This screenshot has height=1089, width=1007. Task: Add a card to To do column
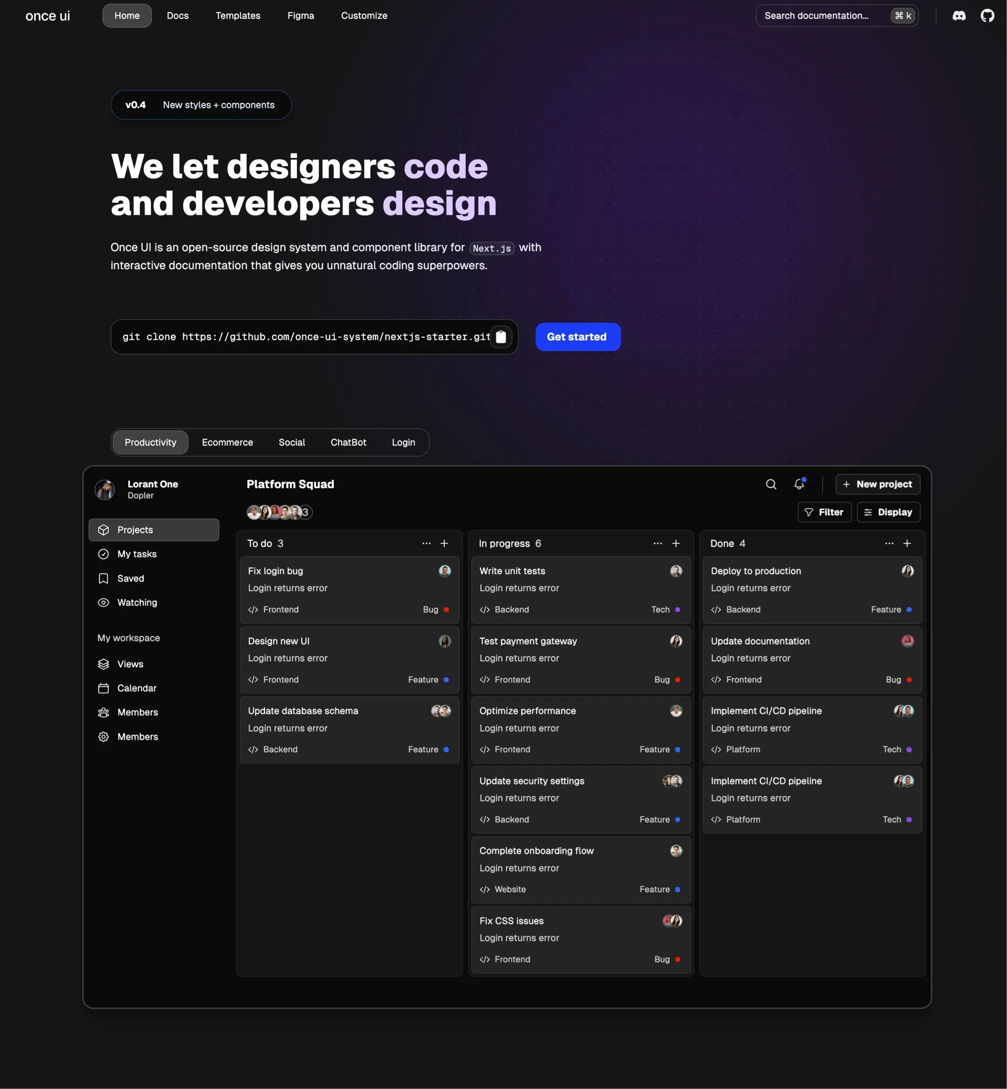click(444, 543)
